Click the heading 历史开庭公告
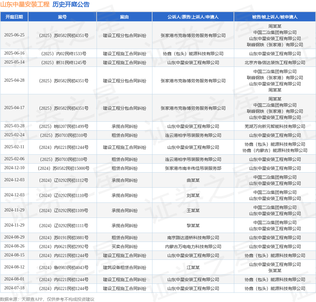Screen dimensions: 316x302 coord(71,4)
